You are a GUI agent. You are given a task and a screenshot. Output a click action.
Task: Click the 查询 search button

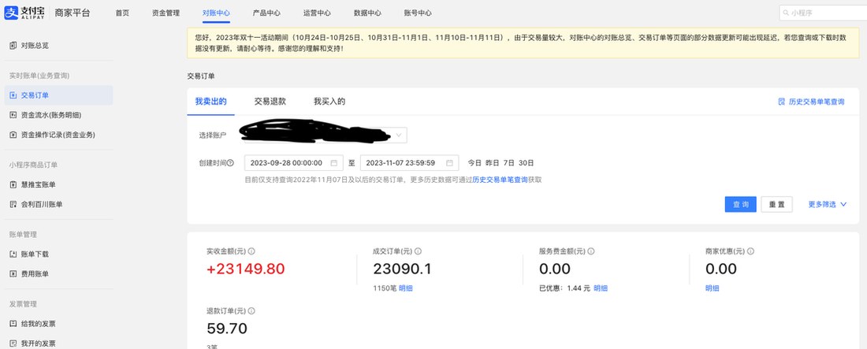click(740, 204)
